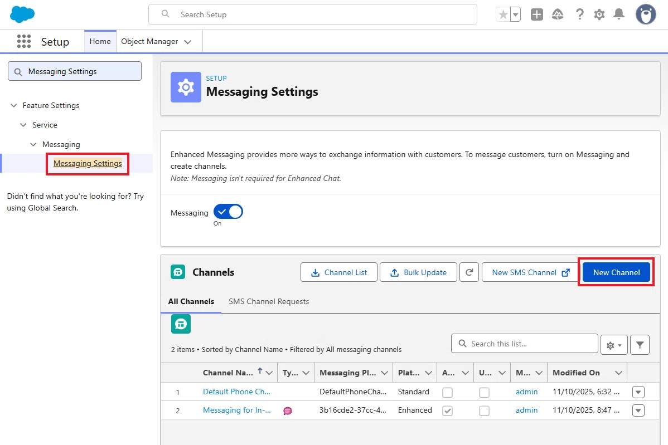Screen dimensions: 668x445
Task: Open Object Manager tab dropdown chevron
Action: tap(187, 42)
